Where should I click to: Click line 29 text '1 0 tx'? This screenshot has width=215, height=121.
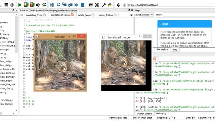(x=30, y=101)
